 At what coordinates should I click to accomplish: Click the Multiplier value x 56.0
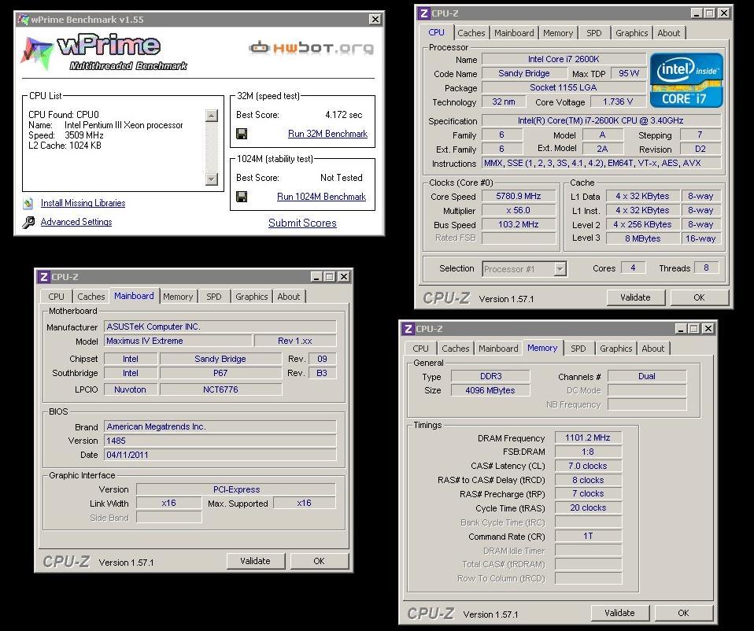pyautogui.click(x=519, y=211)
